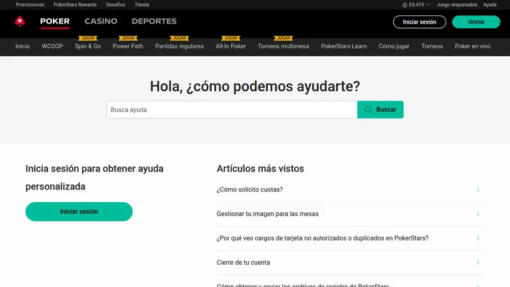
Task: Click the Buscar search button
Action: pyautogui.click(x=380, y=110)
